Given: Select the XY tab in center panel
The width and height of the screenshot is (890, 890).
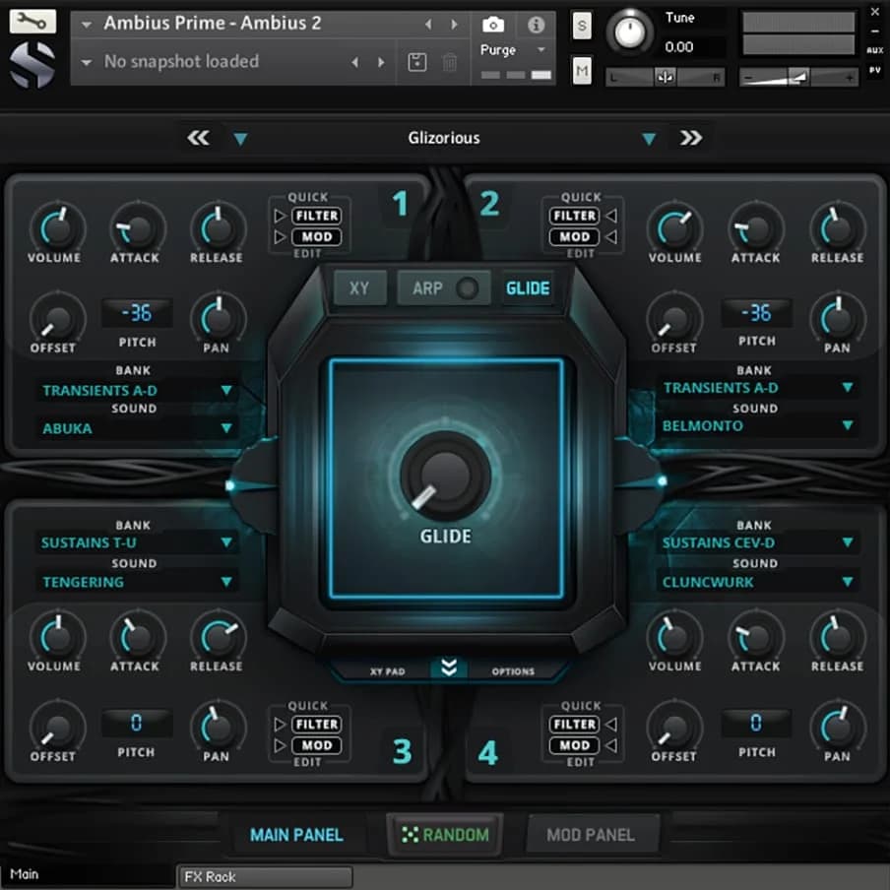Looking at the screenshot, I should pyautogui.click(x=359, y=288).
